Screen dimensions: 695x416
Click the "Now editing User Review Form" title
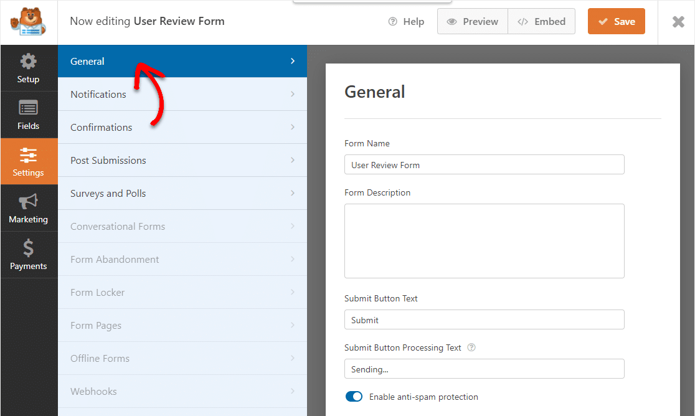(147, 21)
